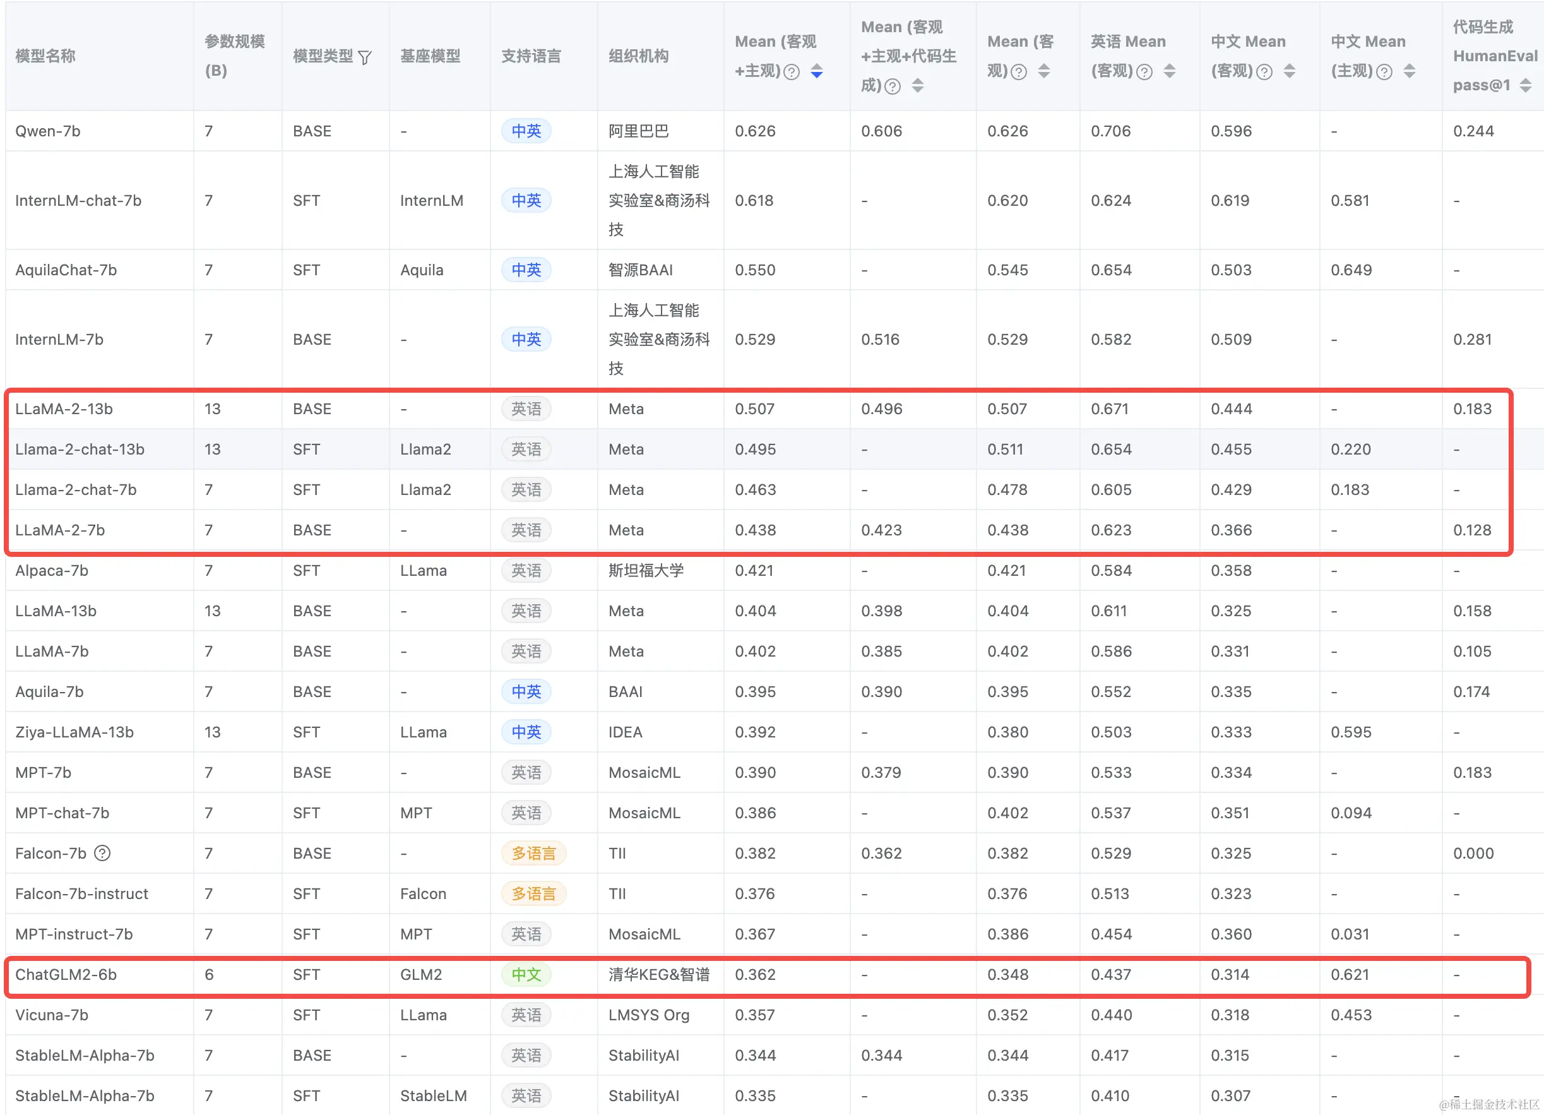The image size is (1544, 1115).
Task: Toggle sort arrows on HumanEval pass@1 column
Action: point(1526,85)
